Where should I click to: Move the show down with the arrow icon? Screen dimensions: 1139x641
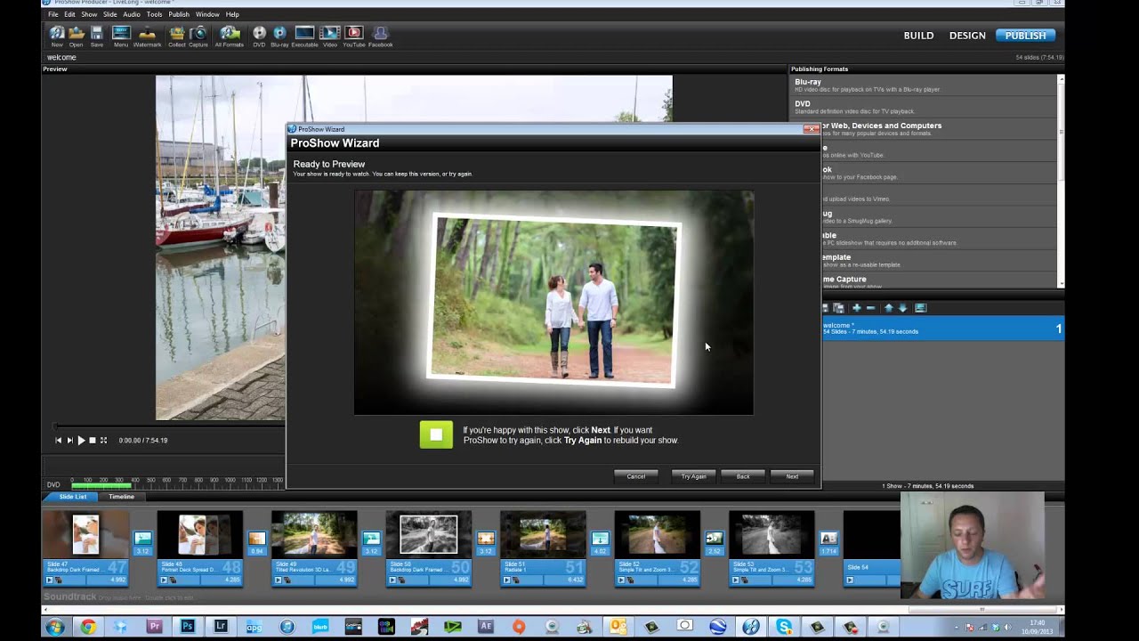click(902, 308)
